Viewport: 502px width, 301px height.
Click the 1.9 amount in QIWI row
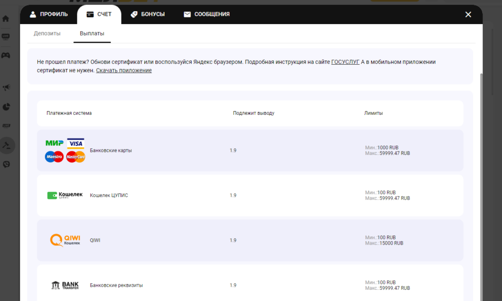233,240
